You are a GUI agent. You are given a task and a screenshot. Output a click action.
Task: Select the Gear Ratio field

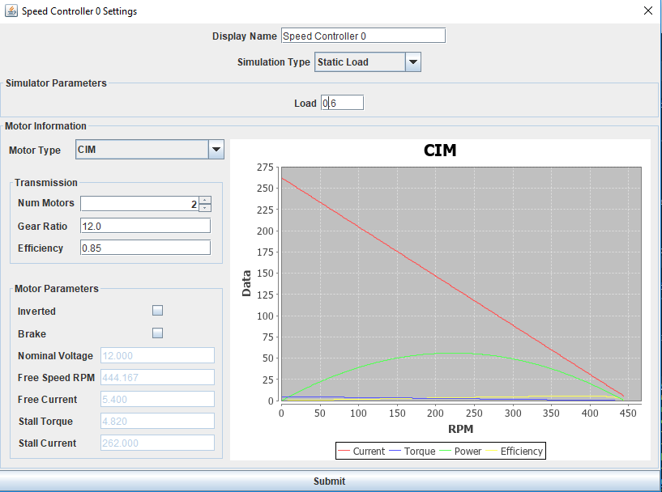click(x=145, y=226)
